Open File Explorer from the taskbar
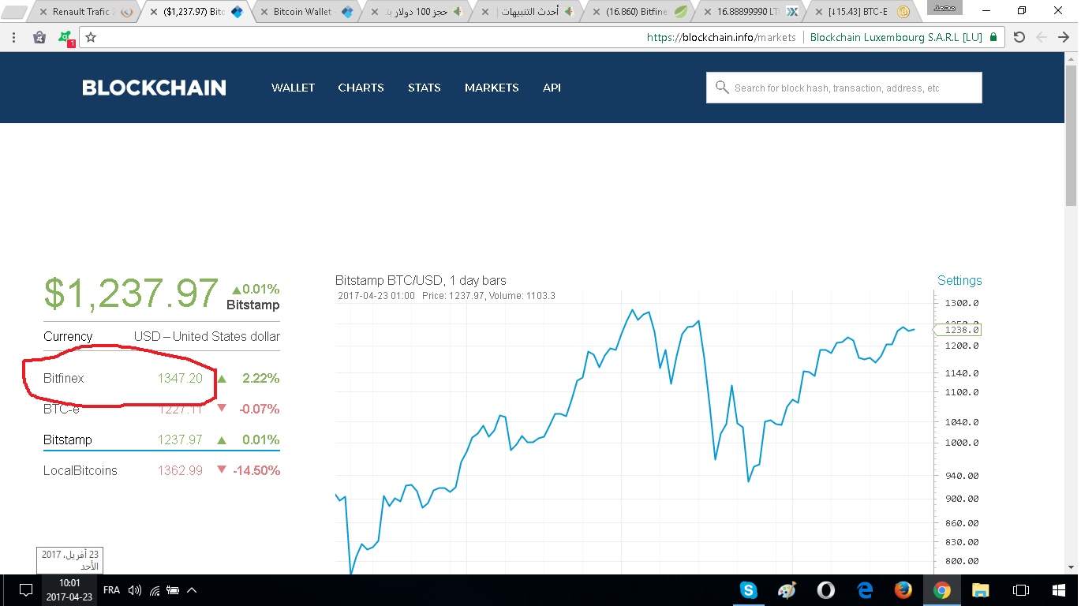The height and width of the screenshot is (606, 1081). pos(980,590)
